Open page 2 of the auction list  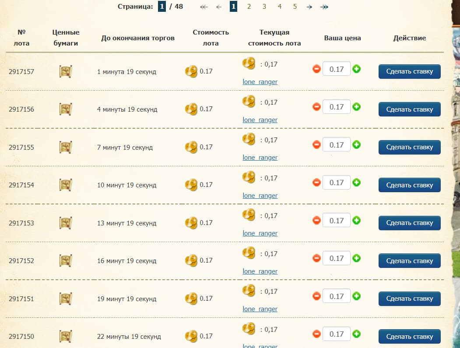point(249,7)
